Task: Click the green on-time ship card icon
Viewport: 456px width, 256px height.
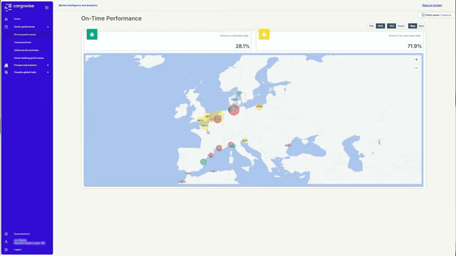Action: (92, 34)
